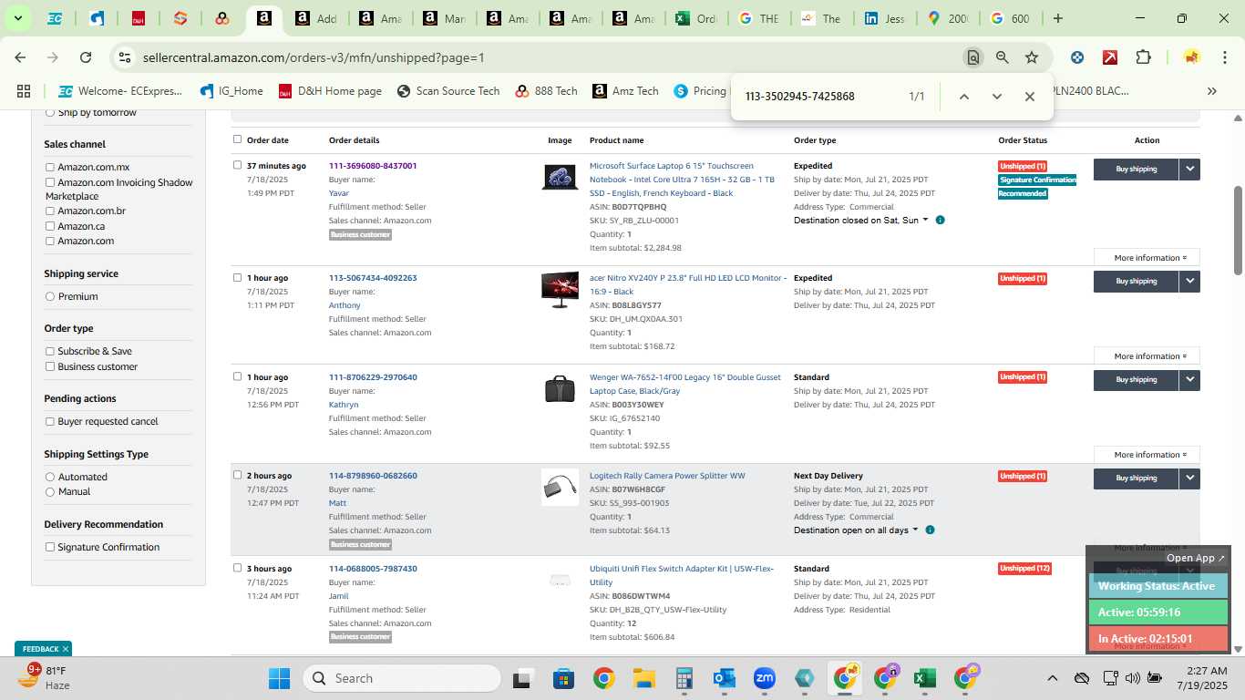Viewport: 1245px width, 700px height.
Task: Expand More information for acer Nitro order
Action: pos(1147,356)
